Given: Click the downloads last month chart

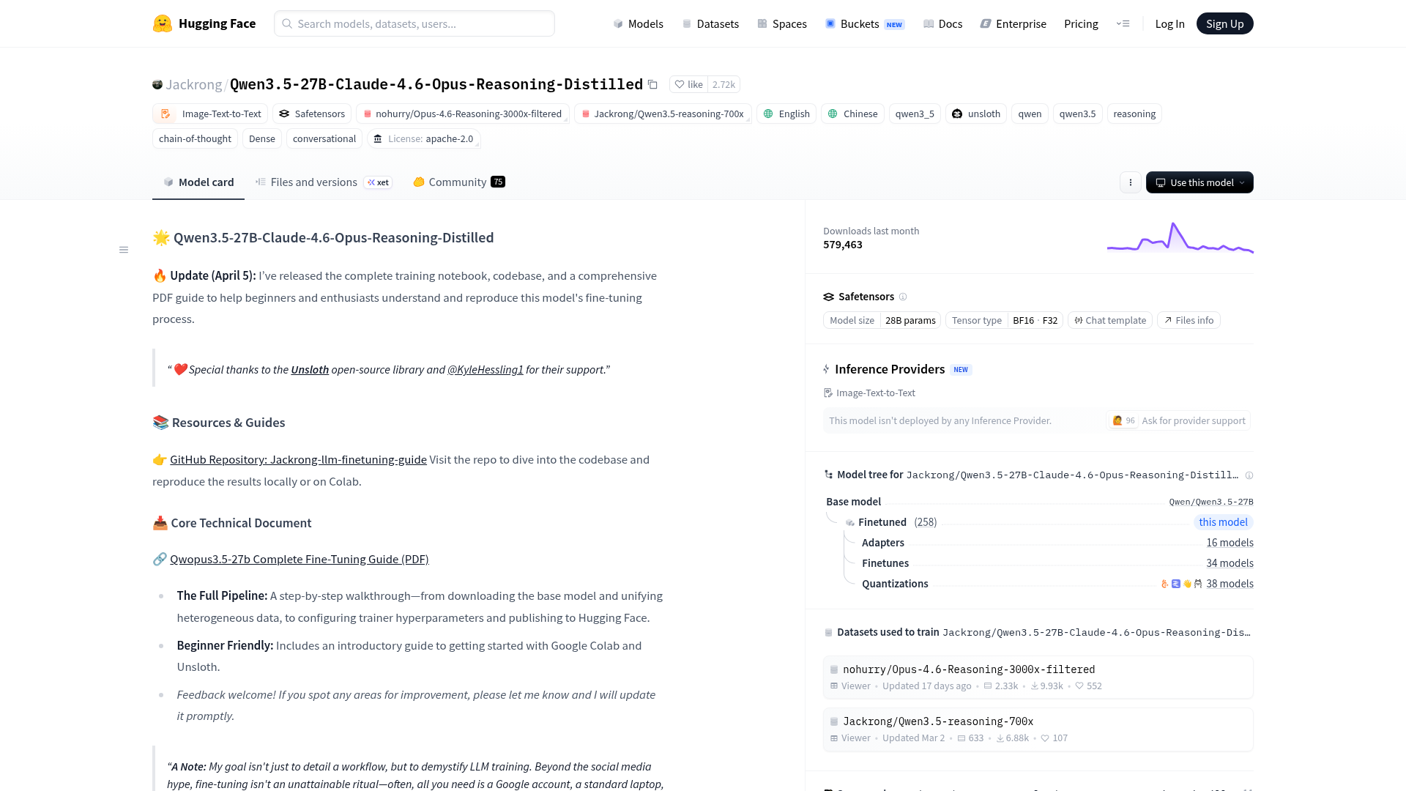Looking at the screenshot, I should 1180,238.
